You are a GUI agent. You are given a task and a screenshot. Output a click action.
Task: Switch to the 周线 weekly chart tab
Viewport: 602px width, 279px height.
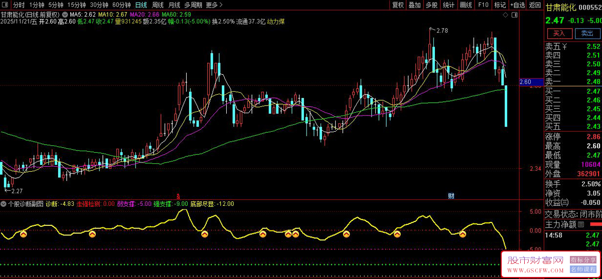tap(158, 5)
